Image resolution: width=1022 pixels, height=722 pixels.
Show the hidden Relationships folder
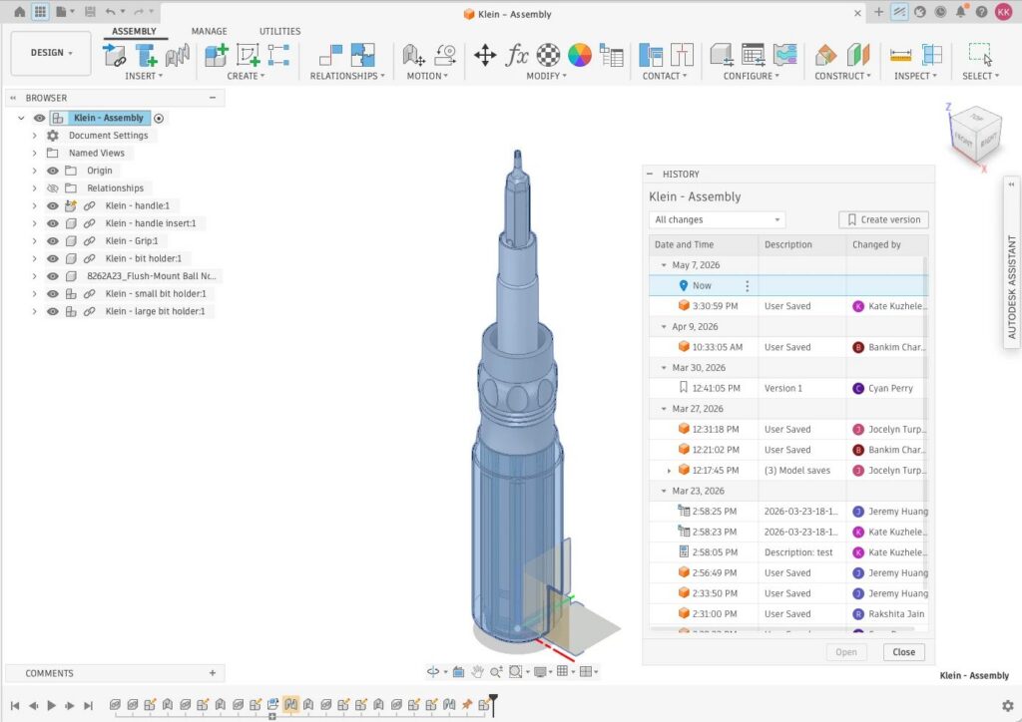[53, 188]
